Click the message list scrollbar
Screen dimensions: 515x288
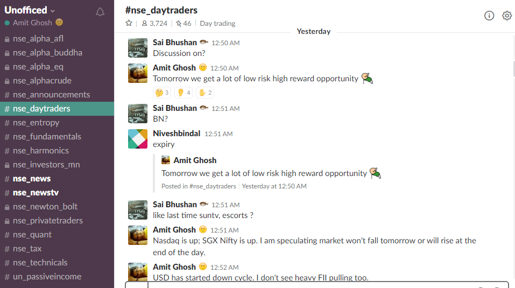(513, 69)
